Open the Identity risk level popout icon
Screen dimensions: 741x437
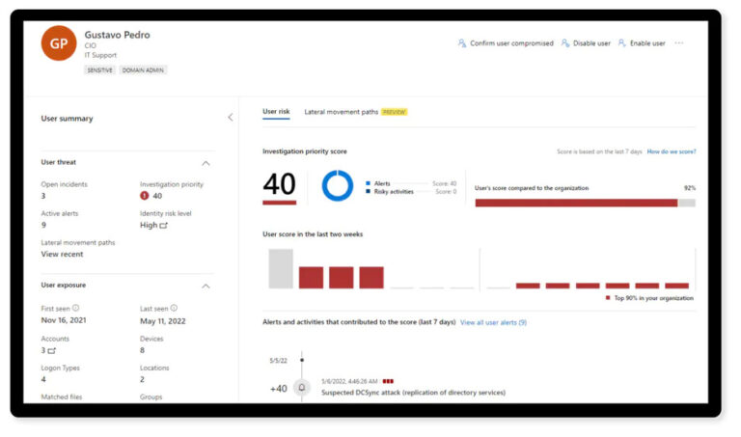(165, 225)
